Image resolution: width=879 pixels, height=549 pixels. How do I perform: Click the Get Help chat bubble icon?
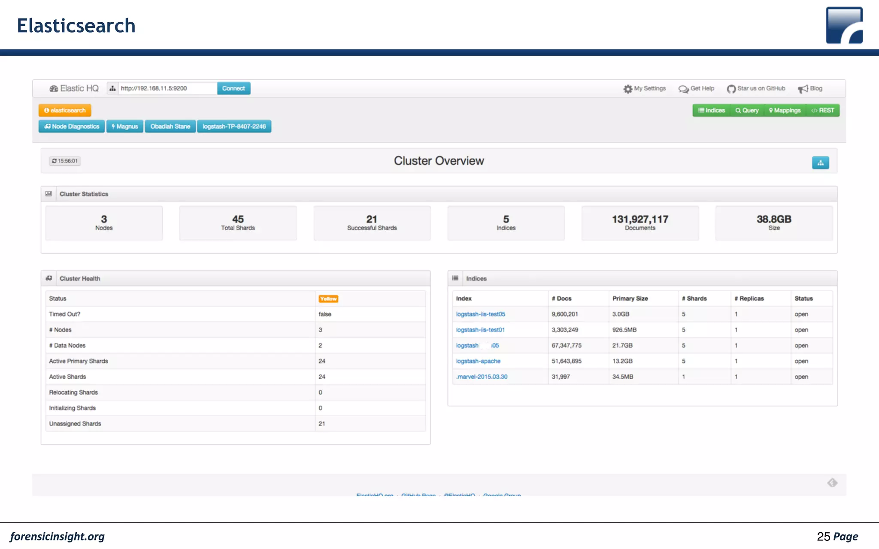click(x=683, y=89)
